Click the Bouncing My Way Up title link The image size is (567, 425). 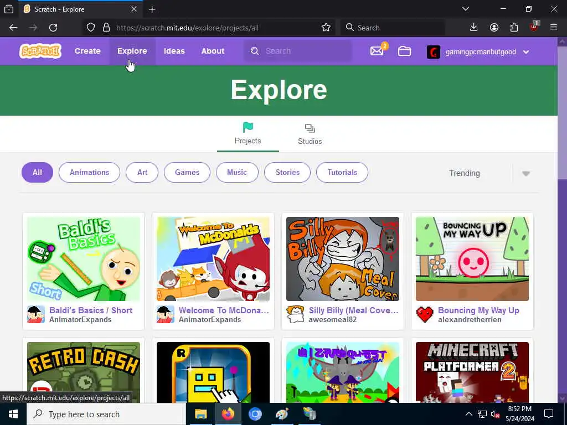click(478, 310)
